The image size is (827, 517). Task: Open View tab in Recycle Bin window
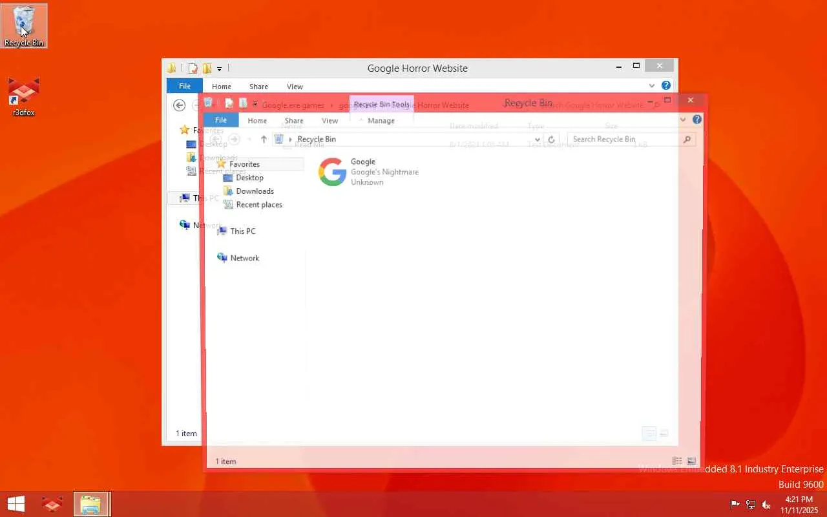coord(330,120)
